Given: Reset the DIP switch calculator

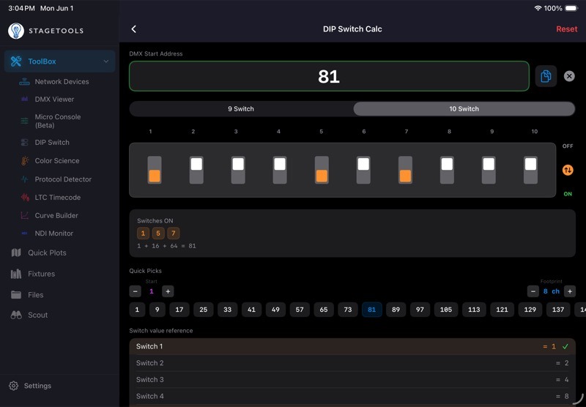Looking at the screenshot, I should click(566, 29).
